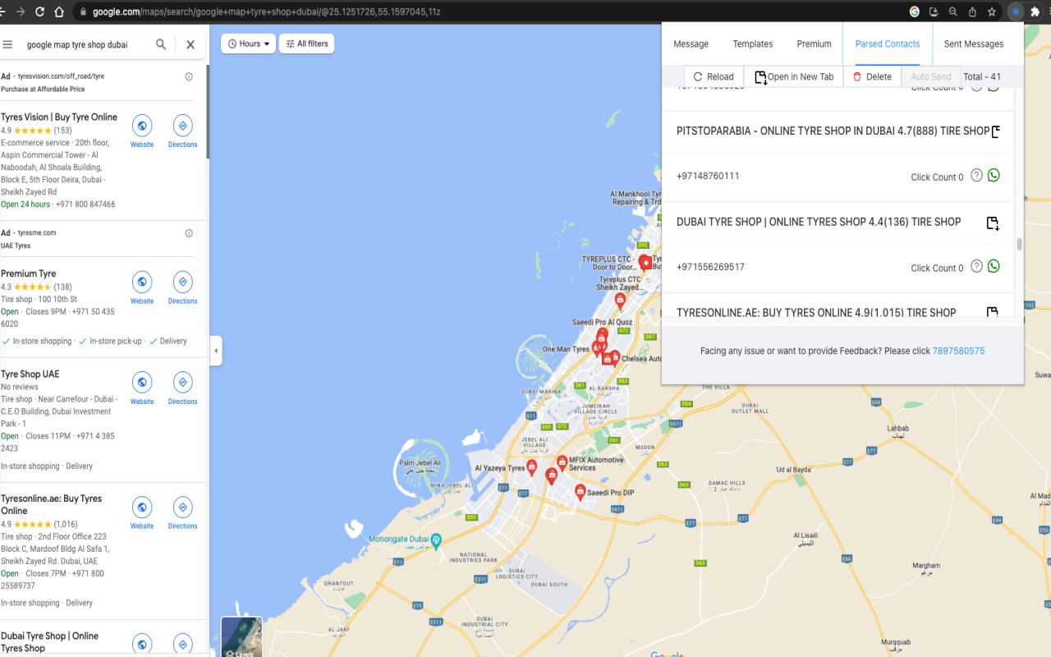This screenshot has height=657, width=1051.
Task: Click the disabled Auto Send button
Action: click(x=931, y=76)
